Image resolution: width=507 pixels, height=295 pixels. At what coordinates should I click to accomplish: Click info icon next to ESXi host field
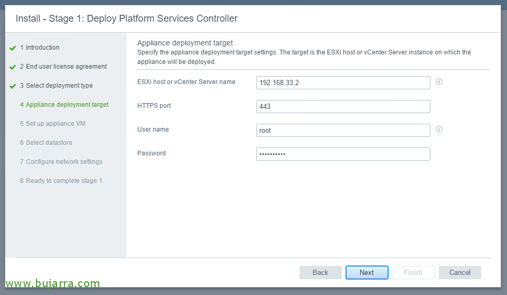pos(439,81)
